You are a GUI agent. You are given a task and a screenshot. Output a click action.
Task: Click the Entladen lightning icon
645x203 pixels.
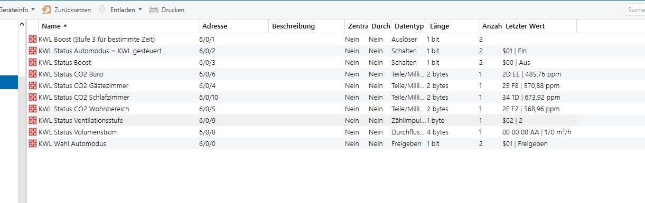(102, 9)
